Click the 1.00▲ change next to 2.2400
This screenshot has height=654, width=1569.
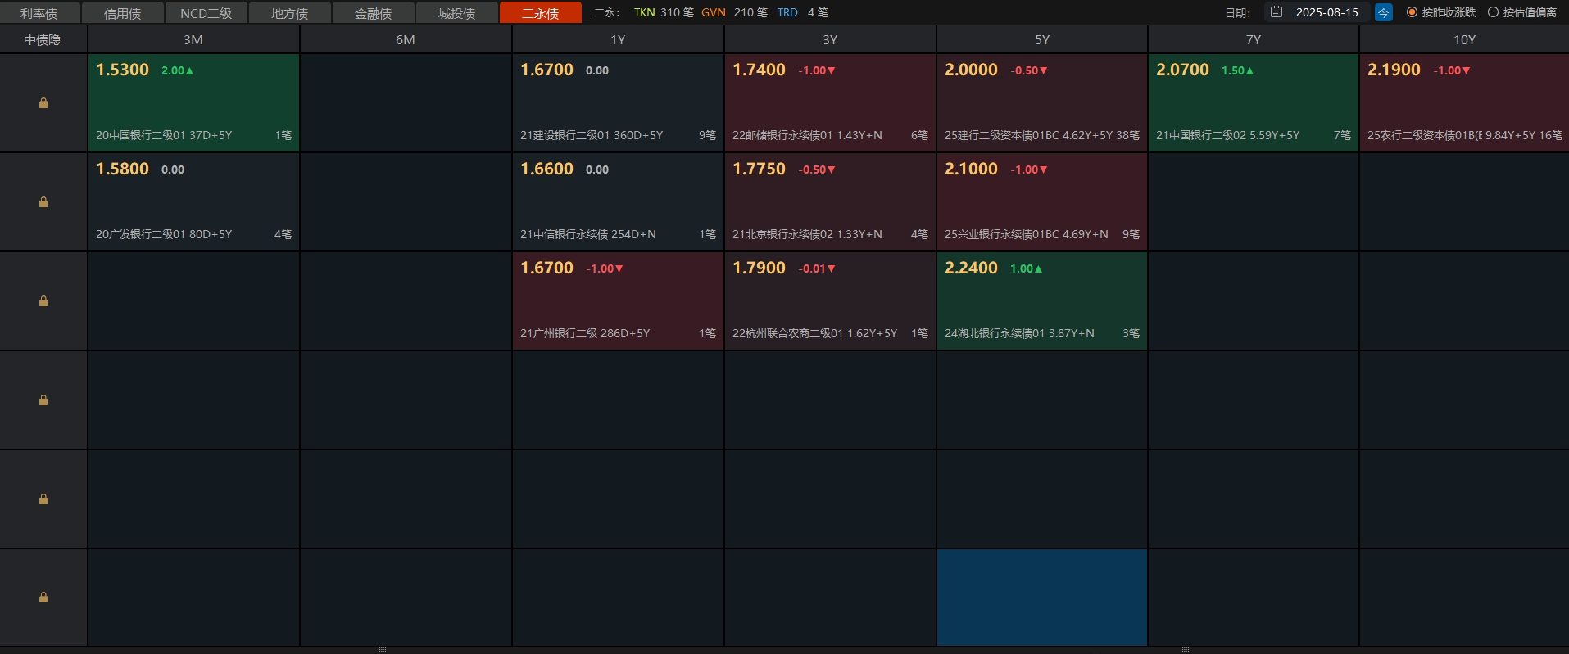pyautogui.click(x=1027, y=269)
